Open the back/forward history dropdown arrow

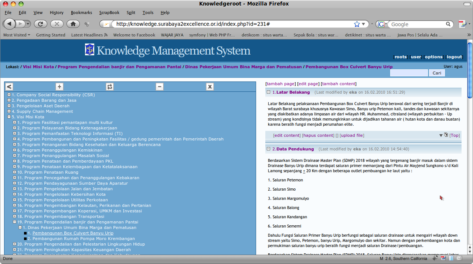point(28,24)
